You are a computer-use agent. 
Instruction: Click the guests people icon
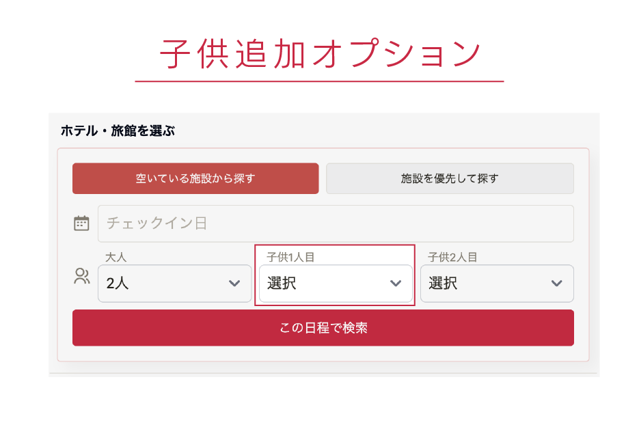pyautogui.click(x=81, y=277)
